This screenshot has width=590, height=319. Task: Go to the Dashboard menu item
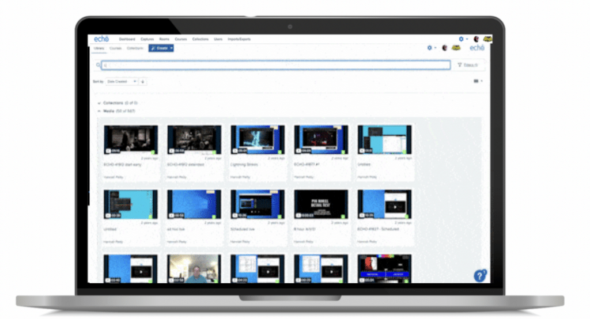point(127,39)
